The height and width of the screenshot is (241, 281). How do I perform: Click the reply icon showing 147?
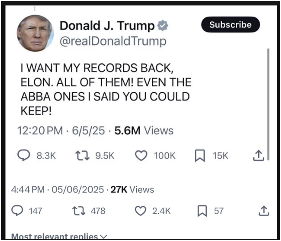[17, 211]
